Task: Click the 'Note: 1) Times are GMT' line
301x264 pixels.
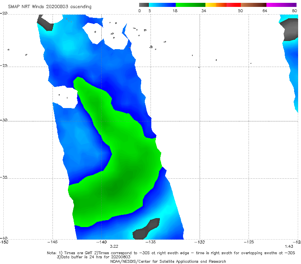Action: (171, 253)
